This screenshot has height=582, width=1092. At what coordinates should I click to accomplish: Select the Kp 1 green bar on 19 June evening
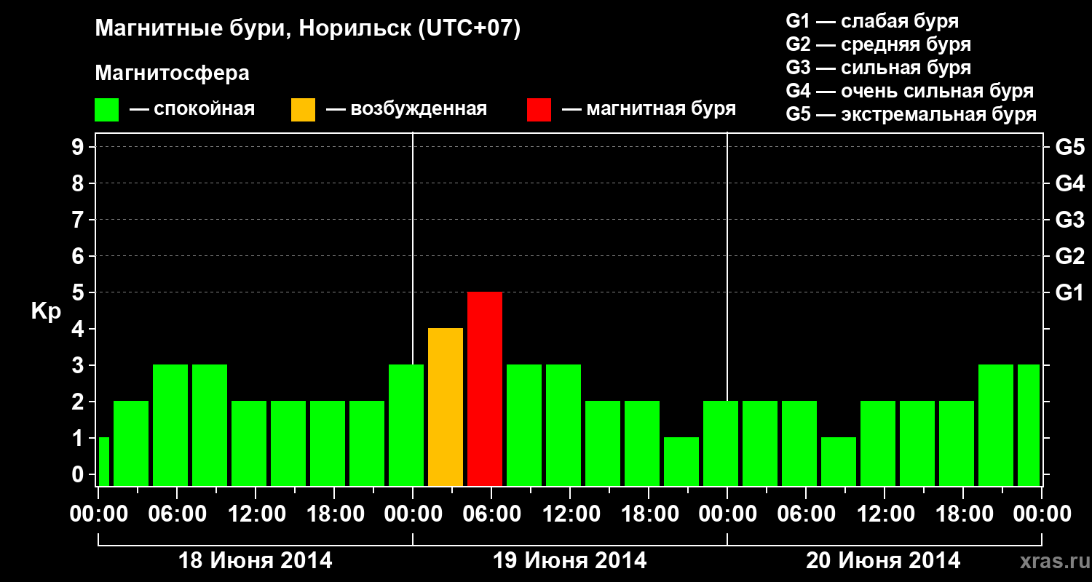point(681,461)
